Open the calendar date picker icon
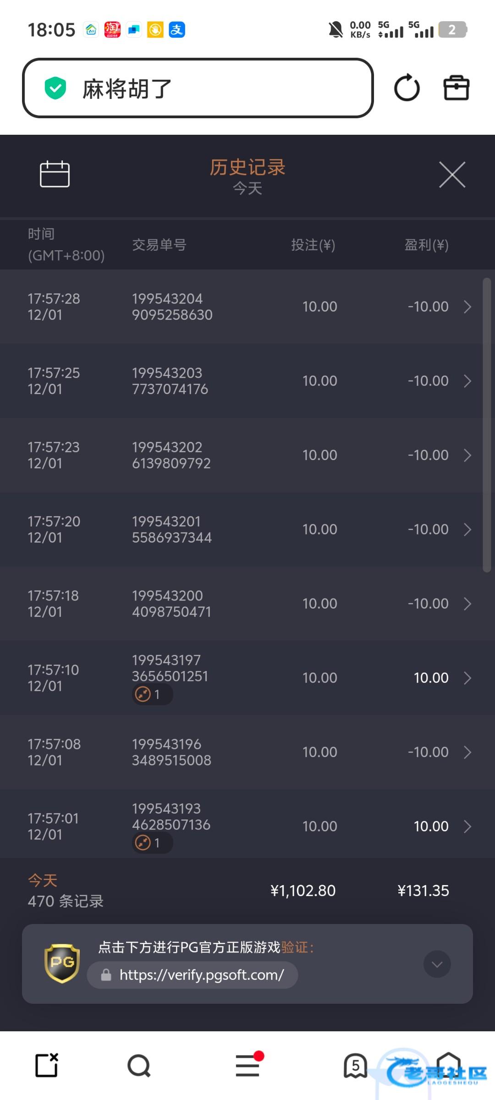Image resolution: width=495 pixels, height=1100 pixels. pyautogui.click(x=55, y=174)
